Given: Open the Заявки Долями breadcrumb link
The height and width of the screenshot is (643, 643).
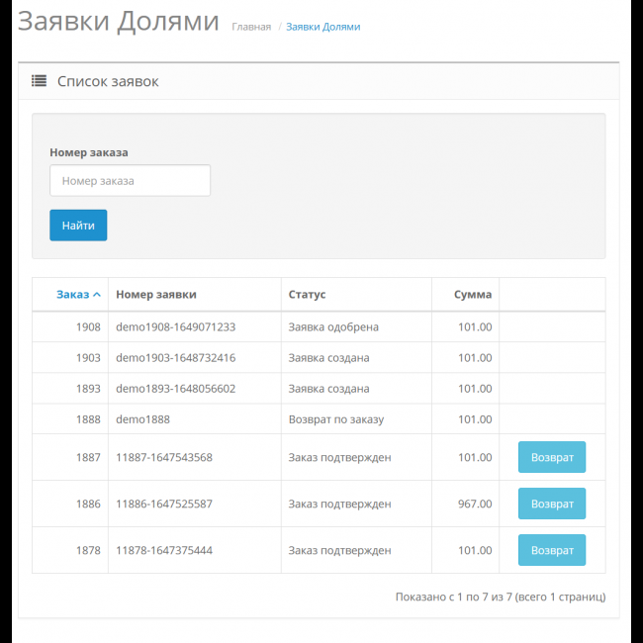Looking at the screenshot, I should [322, 27].
